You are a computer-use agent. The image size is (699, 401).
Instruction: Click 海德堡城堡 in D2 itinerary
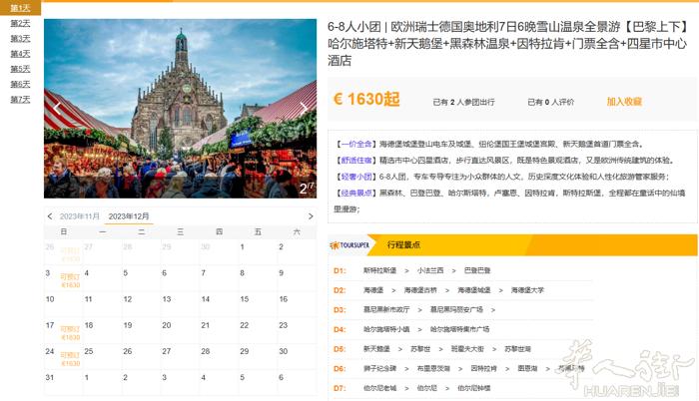(474, 290)
